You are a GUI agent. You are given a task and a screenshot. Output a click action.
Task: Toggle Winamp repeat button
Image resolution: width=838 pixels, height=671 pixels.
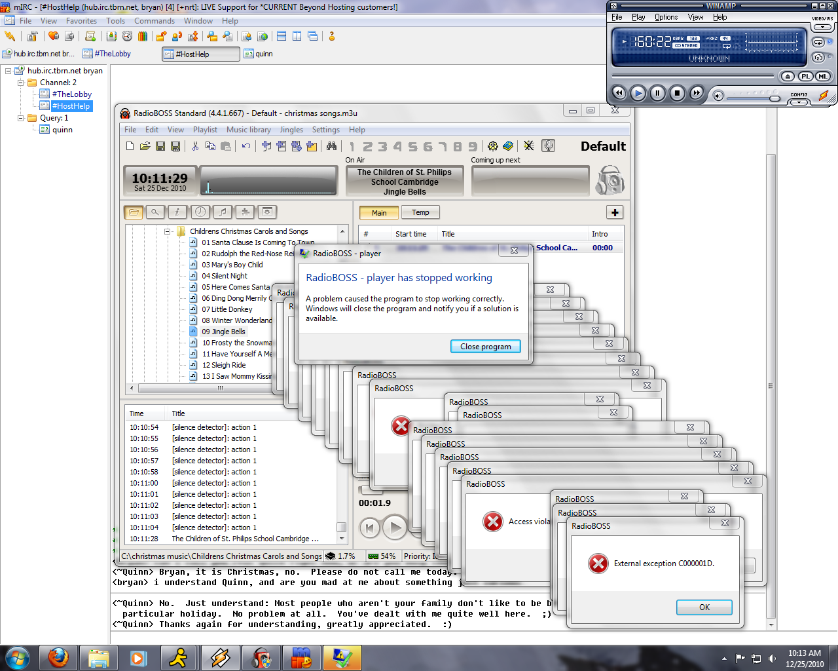click(818, 42)
